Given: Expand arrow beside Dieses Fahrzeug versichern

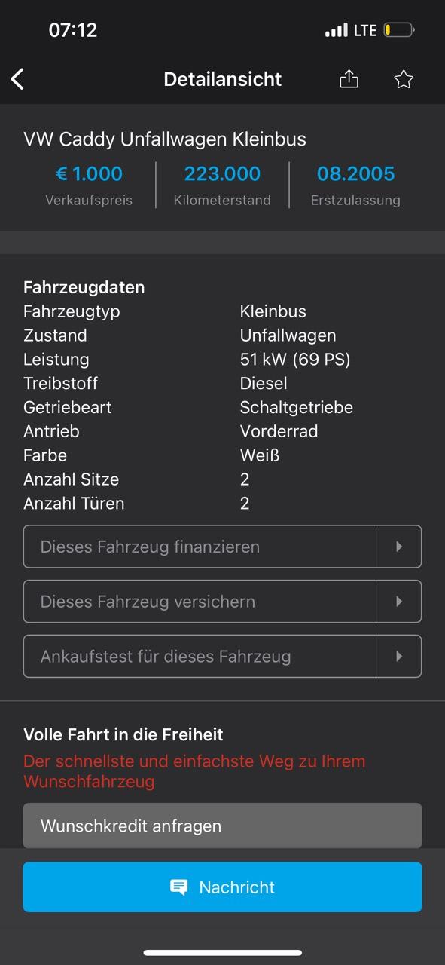Looking at the screenshot, I should (x=399, y=602).
